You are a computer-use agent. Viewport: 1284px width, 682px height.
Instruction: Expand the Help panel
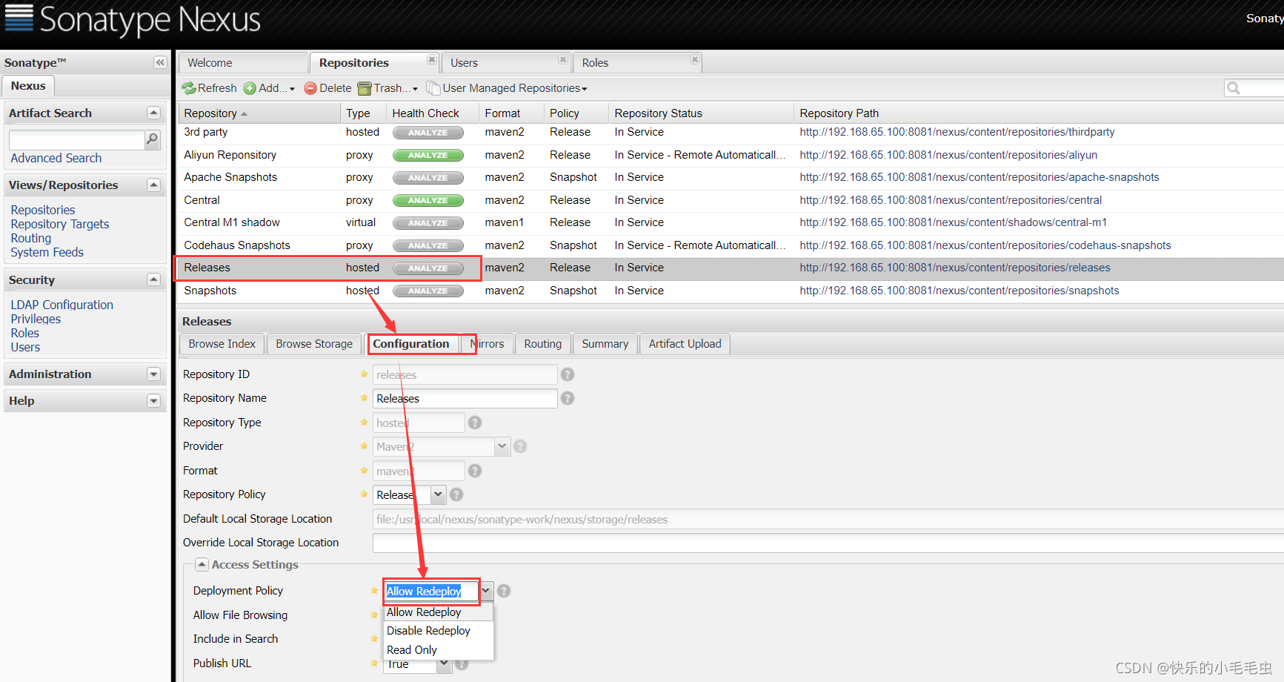tap(153, 400)
